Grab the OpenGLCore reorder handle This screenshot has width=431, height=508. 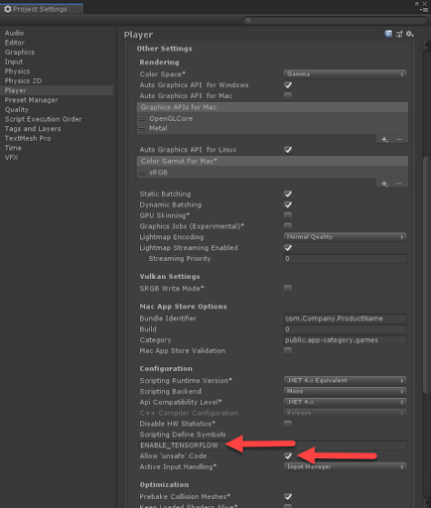(x=142, y=119)
